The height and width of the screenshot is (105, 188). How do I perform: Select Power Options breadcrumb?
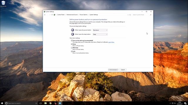[x=83, y=15]
